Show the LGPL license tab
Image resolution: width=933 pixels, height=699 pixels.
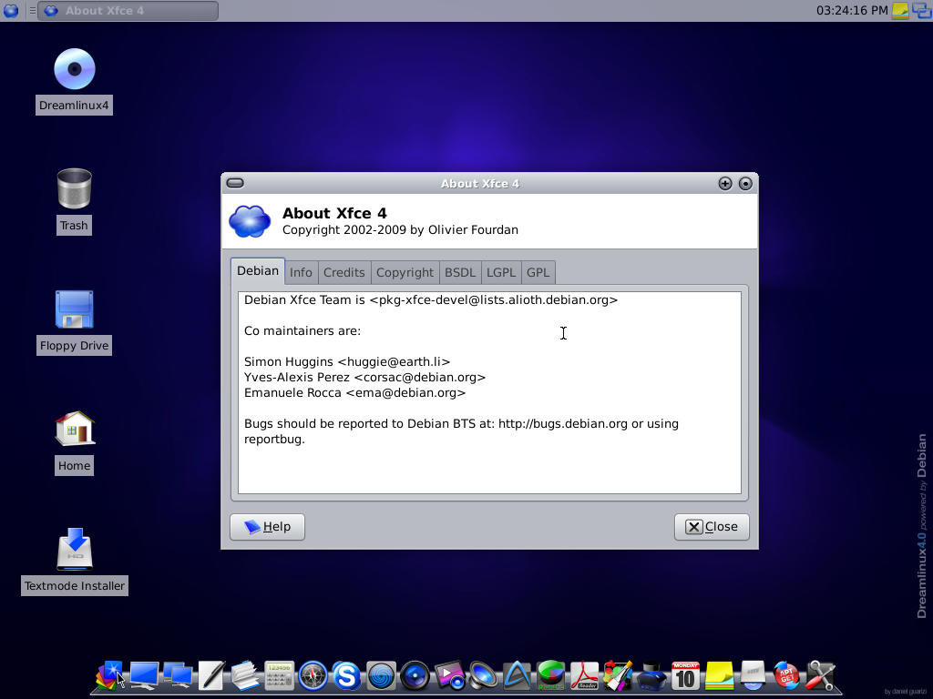(x=501, y=272)
